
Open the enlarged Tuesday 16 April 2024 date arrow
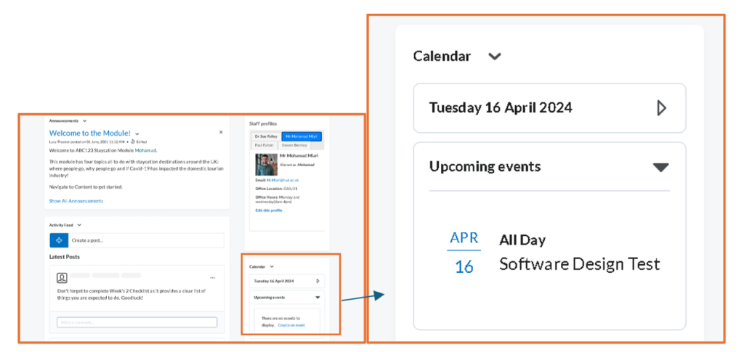coord(661,108)
